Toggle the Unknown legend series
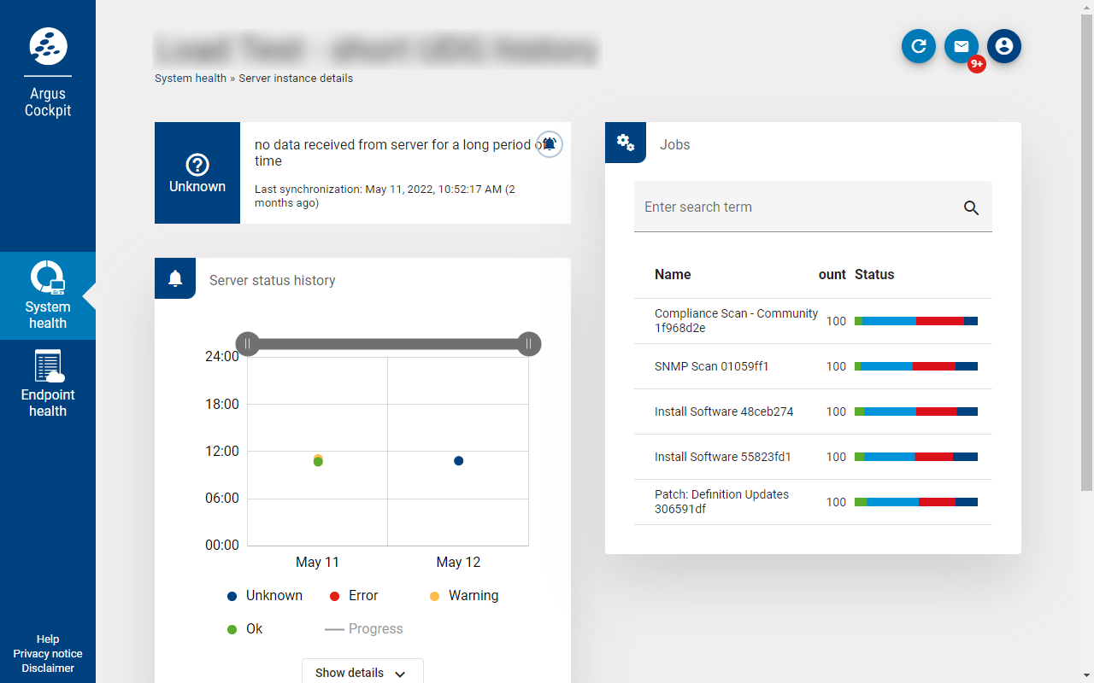 (x=265, y=596)
